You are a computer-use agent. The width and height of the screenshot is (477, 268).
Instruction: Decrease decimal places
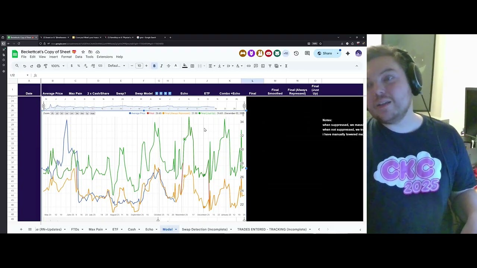(x=86, y=66)
